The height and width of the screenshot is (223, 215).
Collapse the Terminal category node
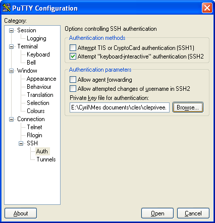11,46
